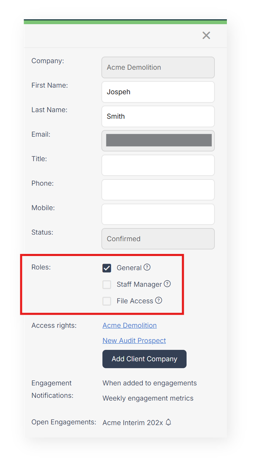Image resolution: width=254 pixels, height=465 pixels.
Task: Click the empty Title input field
Action: (x=158, y=165)
